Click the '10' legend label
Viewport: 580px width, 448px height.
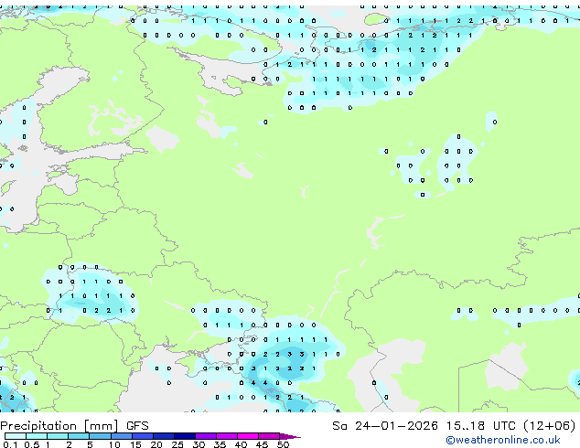pos(114,444)
